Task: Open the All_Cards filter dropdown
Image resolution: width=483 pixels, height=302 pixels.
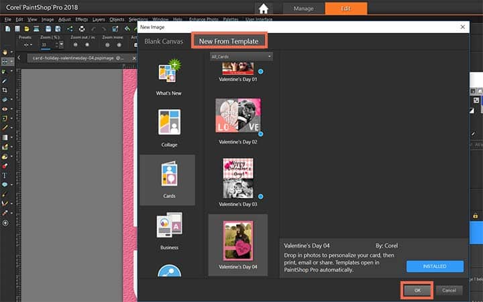Action: click(241, 56)
